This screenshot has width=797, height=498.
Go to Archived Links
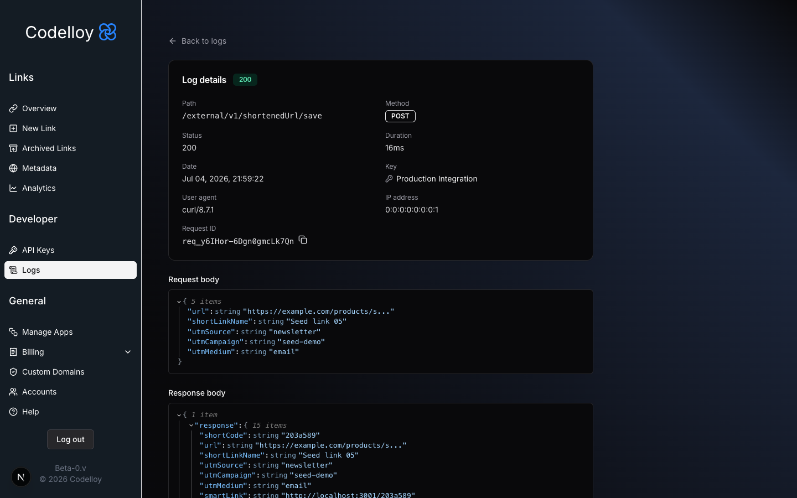point(70,148)
